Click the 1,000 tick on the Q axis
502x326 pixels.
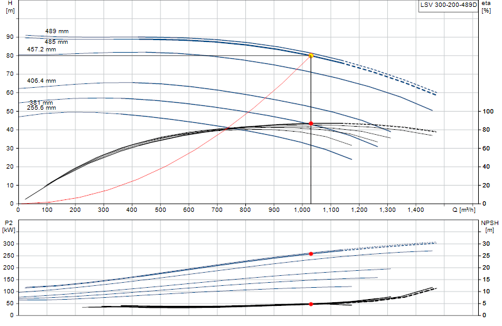(x=302, y=210)
